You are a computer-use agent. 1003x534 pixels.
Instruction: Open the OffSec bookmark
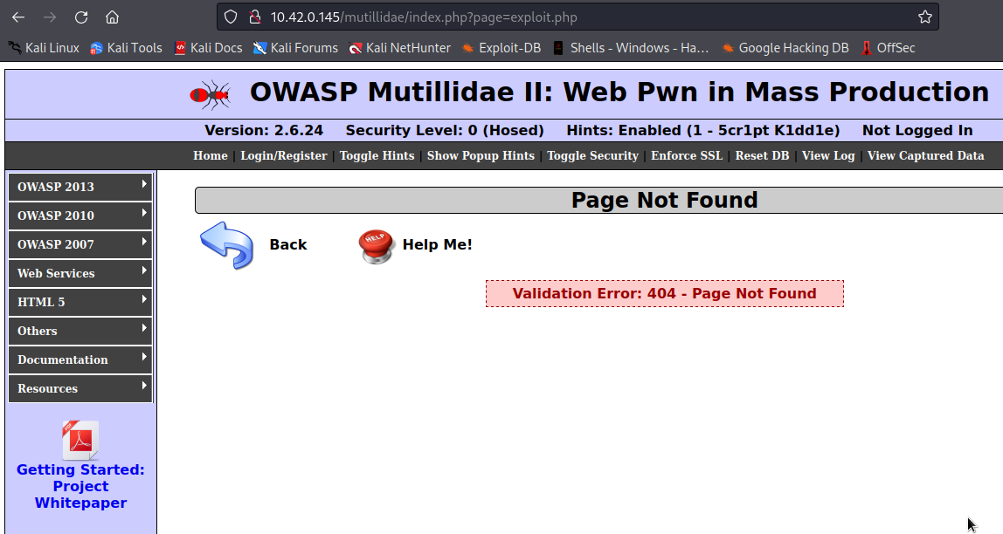(888, 48)
